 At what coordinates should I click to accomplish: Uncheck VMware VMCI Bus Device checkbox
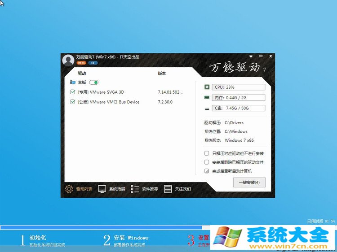coord(73,102)
